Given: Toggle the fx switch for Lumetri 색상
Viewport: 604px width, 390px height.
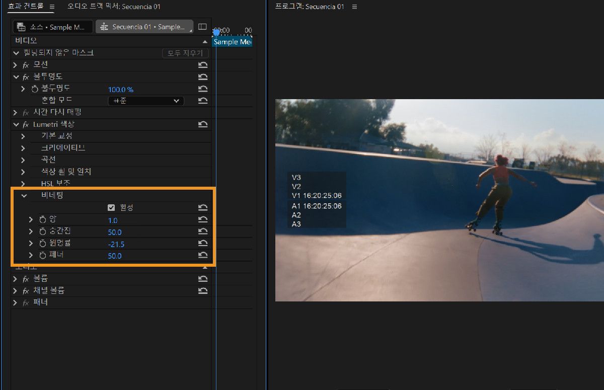Looking at the screenshot, I should click(x=26, y=124).
